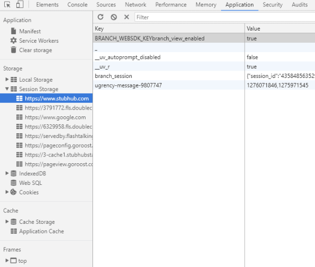Switch to the Elements tab

point(47,5)
